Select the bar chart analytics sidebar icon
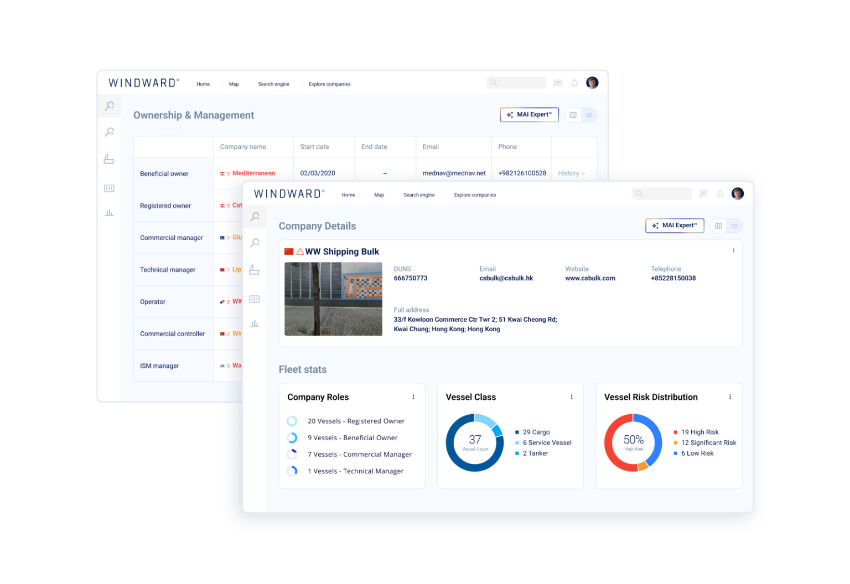The width and height of the screenshot is (850, 584). [255, 324]
